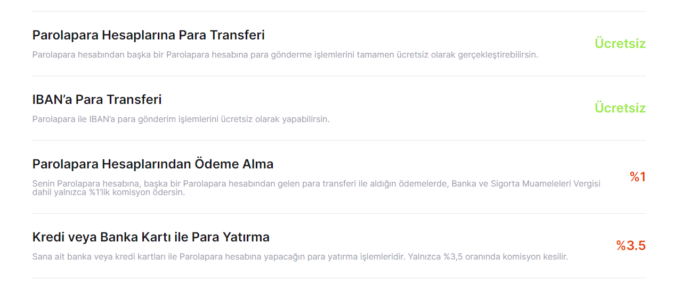This screenshot has height=291, width=681.
Task: Click the description under Parolapara Hesaplarına Para Transferi
Action: click(x=285, y=55)
